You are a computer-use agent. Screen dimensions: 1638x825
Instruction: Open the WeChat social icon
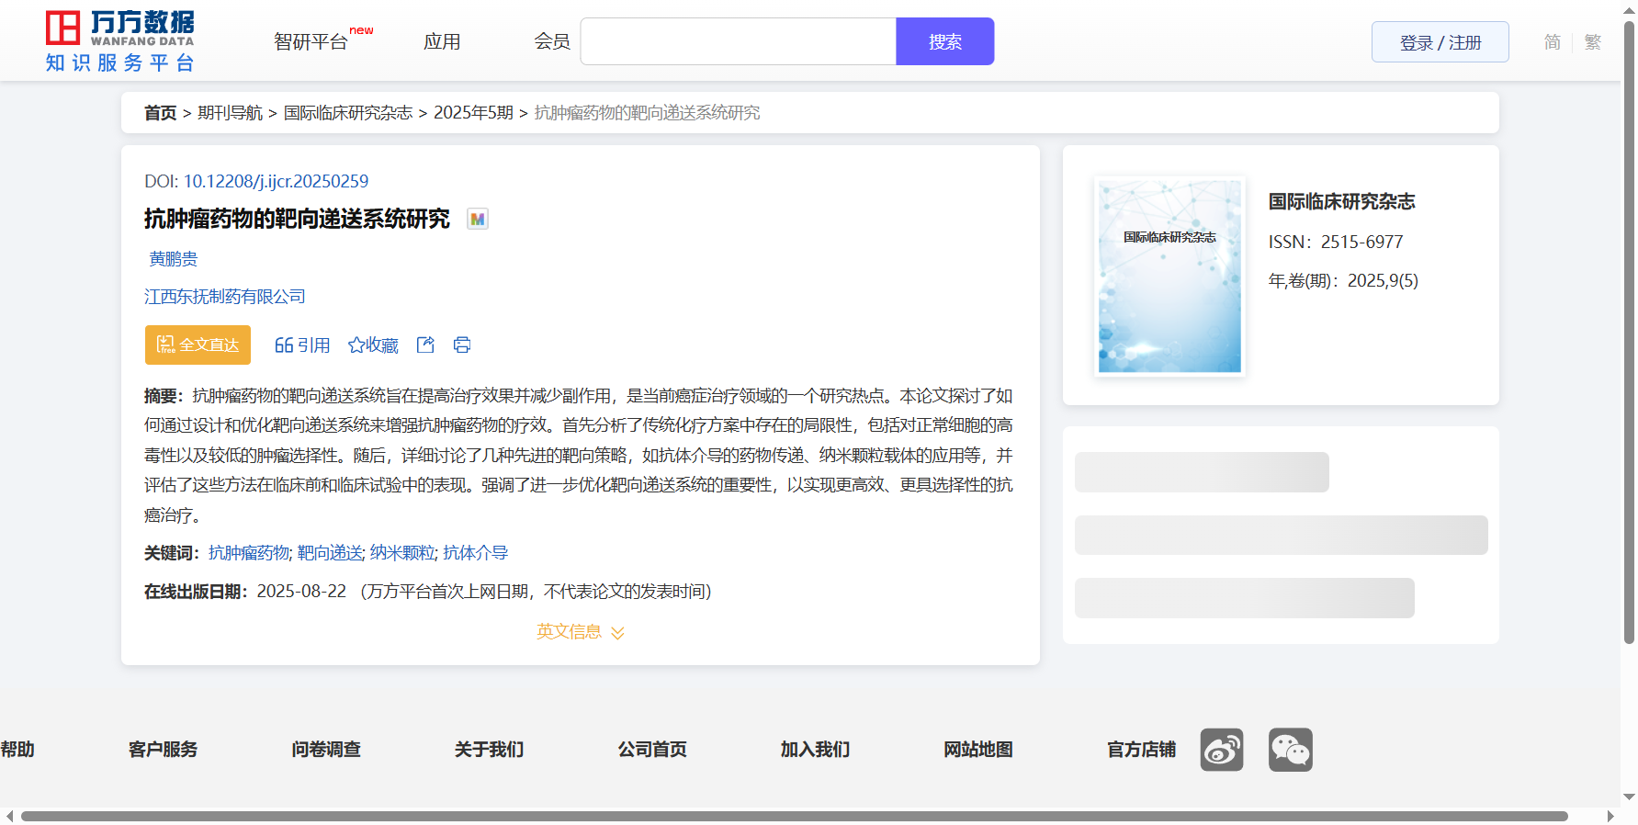click(1290, 750)
